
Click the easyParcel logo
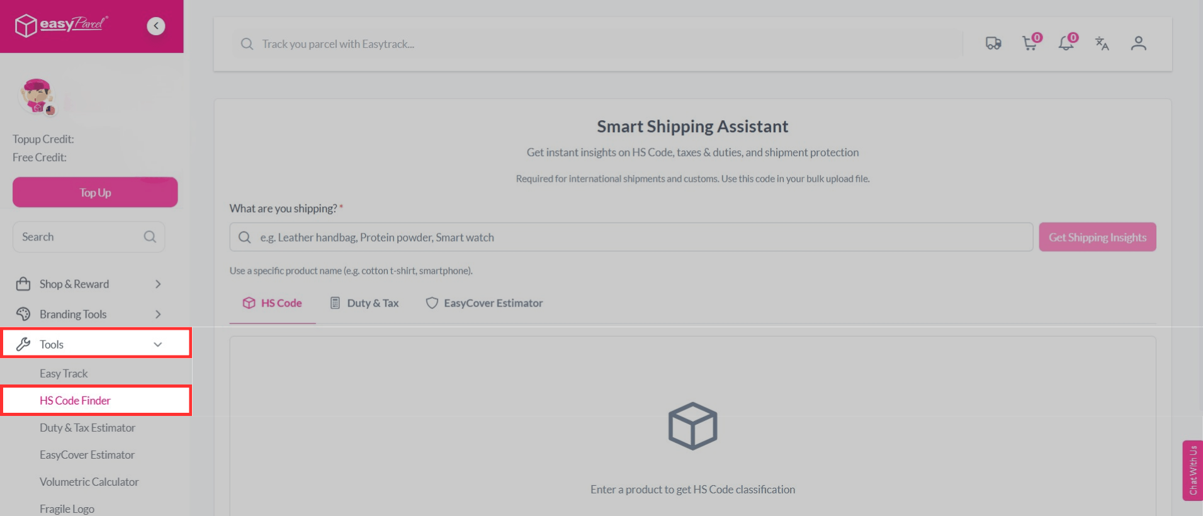point(62,25)
